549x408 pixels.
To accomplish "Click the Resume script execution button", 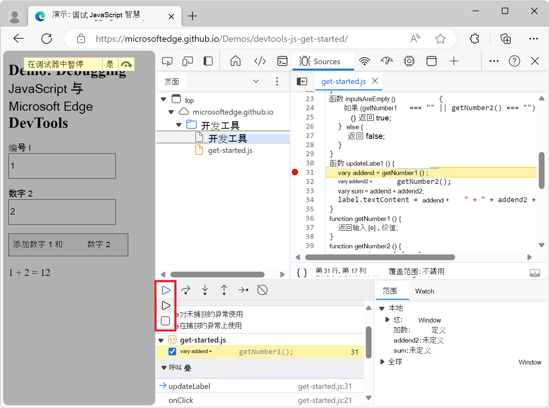I will pyautogui.click(x=166, y=290).
